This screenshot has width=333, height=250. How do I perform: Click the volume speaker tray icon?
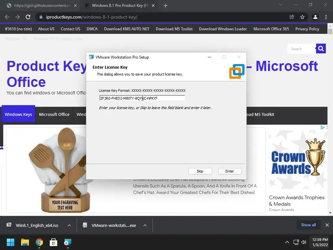point(304,242)
